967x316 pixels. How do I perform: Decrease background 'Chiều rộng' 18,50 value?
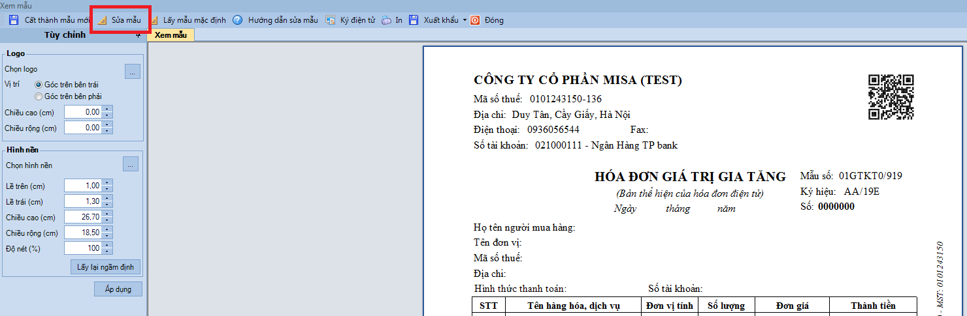pyautogui.click(x=108, y=236)
